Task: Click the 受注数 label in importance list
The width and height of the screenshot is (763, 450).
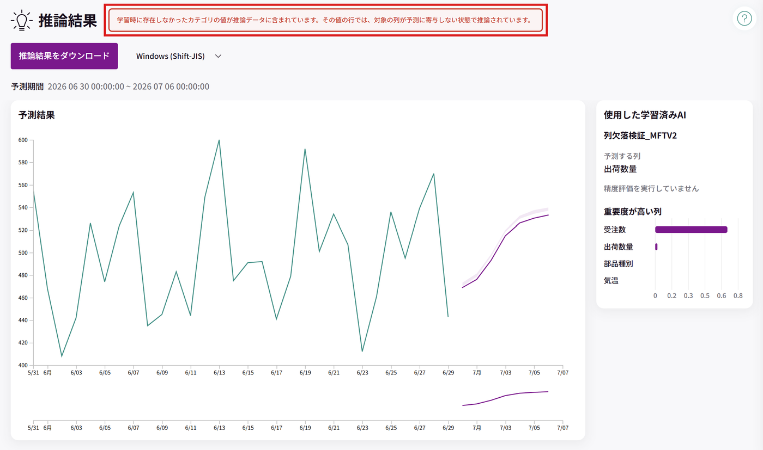Action: click(615, 230)
